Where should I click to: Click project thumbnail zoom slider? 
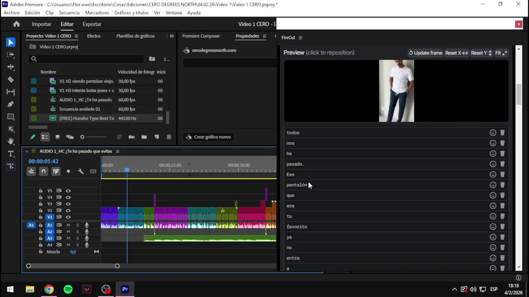93,137
